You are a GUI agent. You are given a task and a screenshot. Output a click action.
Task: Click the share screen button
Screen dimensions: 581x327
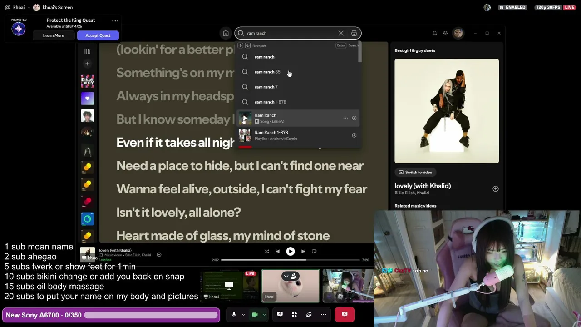click(280, 314)
